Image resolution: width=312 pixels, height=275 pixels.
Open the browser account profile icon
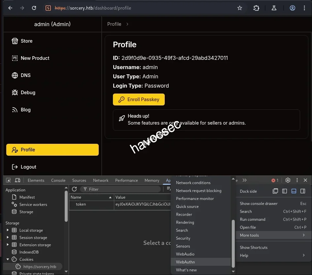(292, 8)
